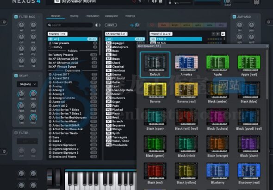Click the [All] row in categories
The image size is (273, 190).
[x=125, y=39]
